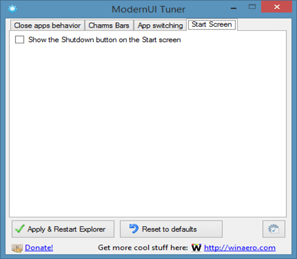Enable Show the Shutdown button on Start screen
Screen dimensions: 297x259
point(19,39)
